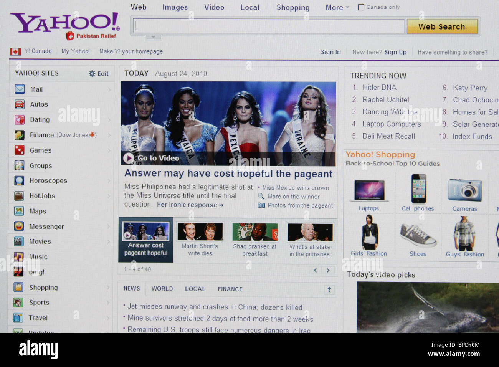Open the Travel suitcase icon
Image resolution: width=499 pixels, height=367 pixels.
pos(18,317)
